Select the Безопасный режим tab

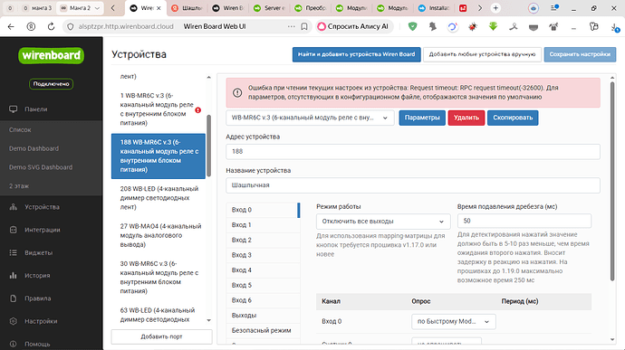click(x=263, y=330)
